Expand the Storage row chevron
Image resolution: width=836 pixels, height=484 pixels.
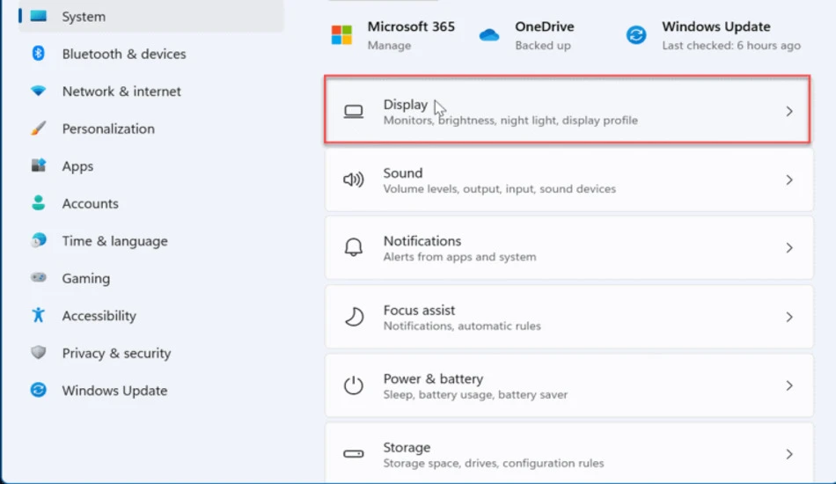click(x=789, y=454)
